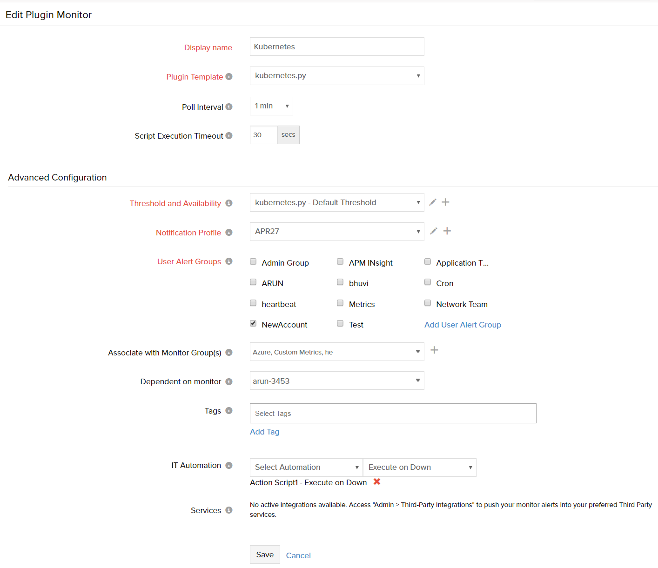Uncheck the NewAccount alert group
Viewport: 658px width, 568px height.
click(x=253, y=323)
